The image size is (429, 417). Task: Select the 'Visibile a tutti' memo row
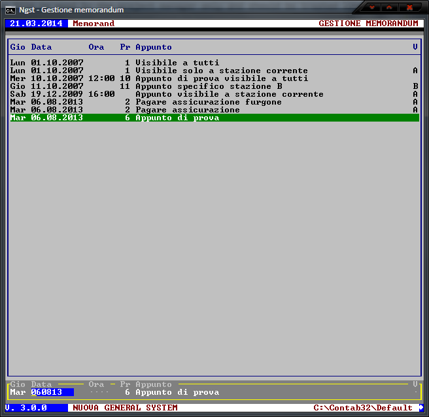click(177, 63)
